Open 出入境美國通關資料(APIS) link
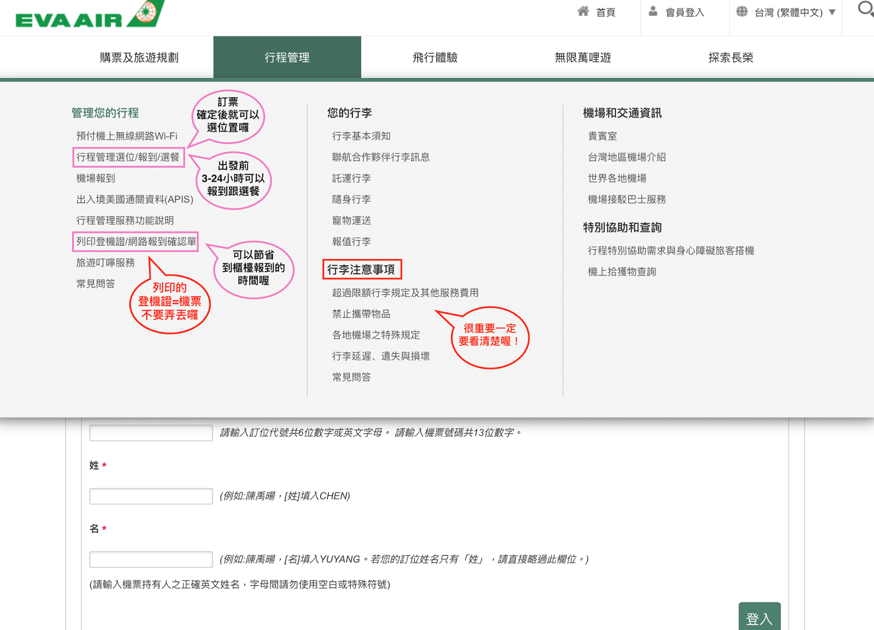Viewport: 874px width, 630px height. click(135, 199)
